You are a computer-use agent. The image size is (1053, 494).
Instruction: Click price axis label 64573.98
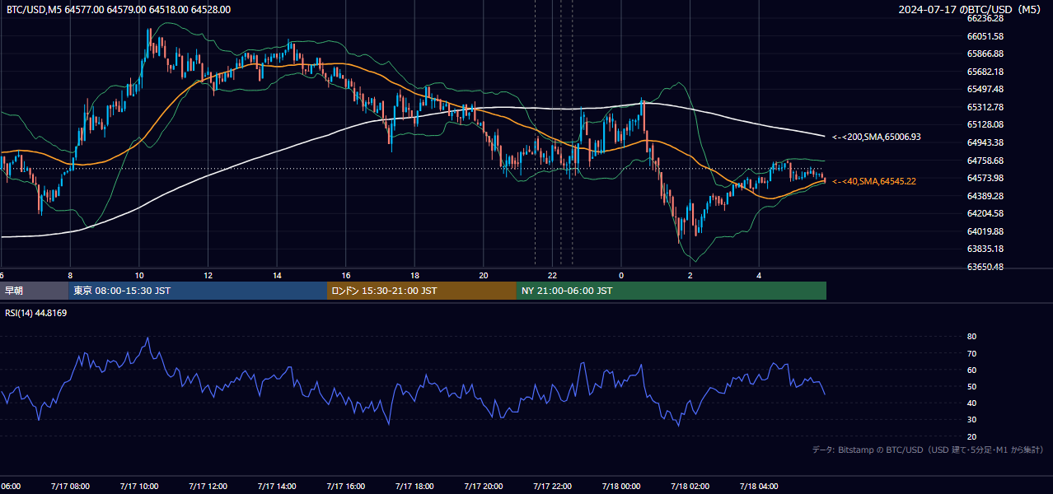[985, 178]
